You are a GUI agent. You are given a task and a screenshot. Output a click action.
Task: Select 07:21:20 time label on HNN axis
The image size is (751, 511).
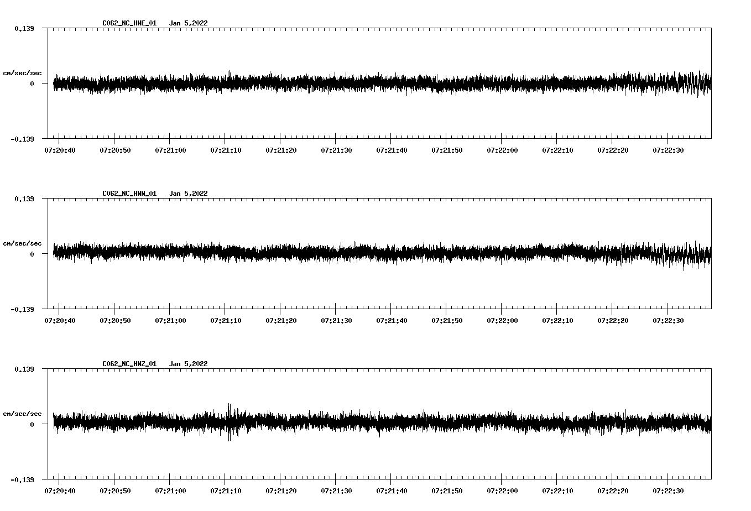click(281, 320)
